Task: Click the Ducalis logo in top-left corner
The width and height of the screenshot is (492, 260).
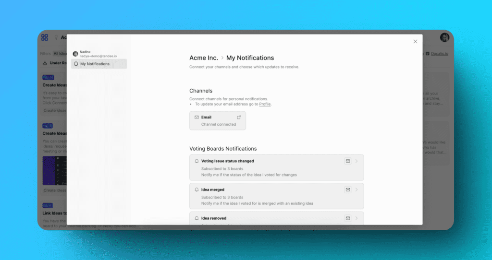Action: click(x=45, y=37)
